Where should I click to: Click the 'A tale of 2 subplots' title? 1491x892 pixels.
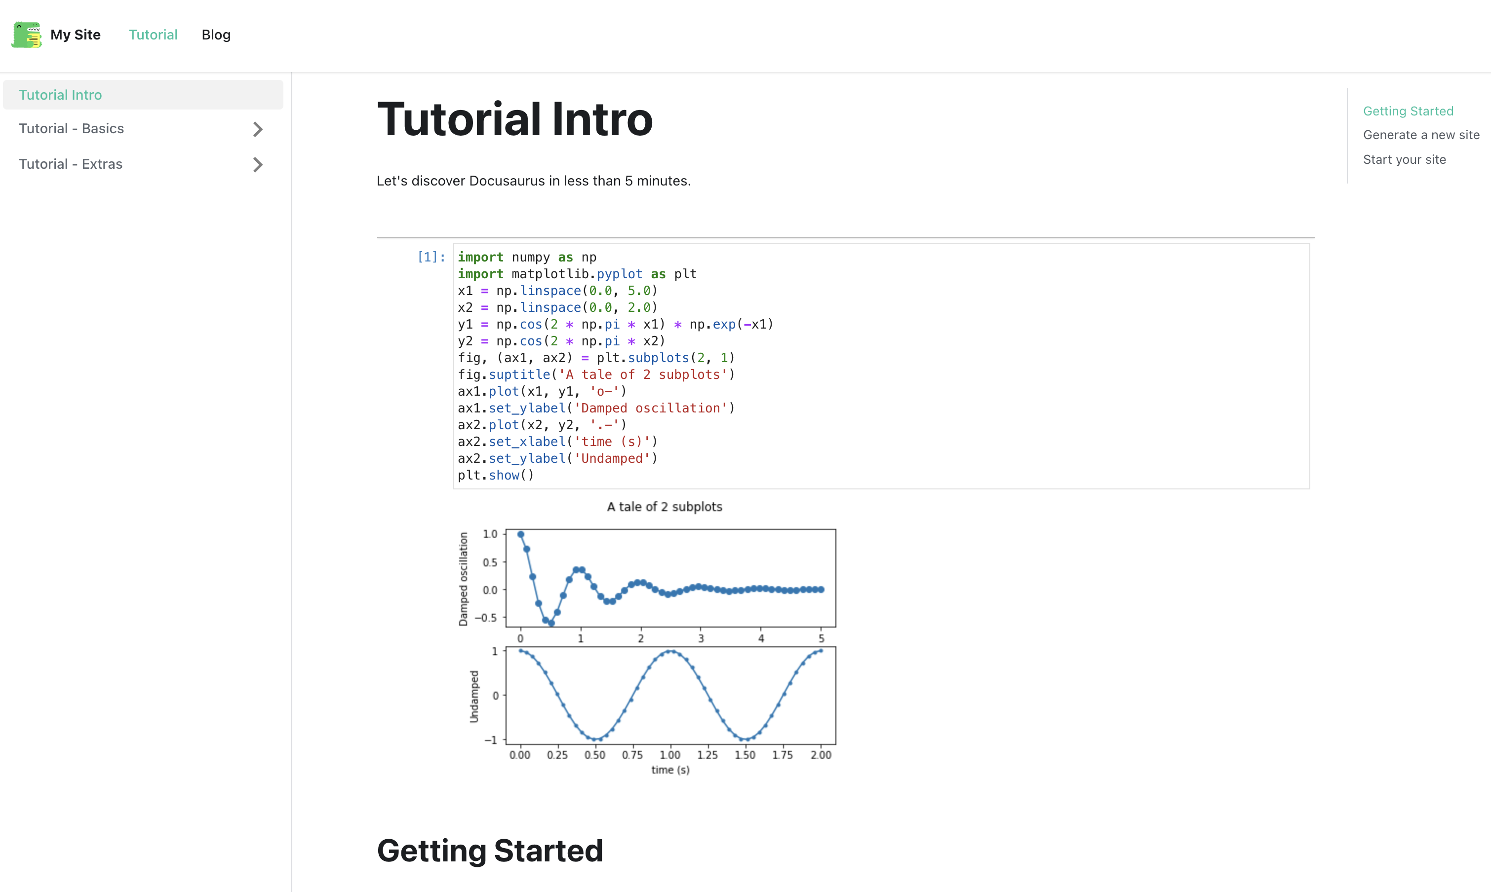coord(664,507)
